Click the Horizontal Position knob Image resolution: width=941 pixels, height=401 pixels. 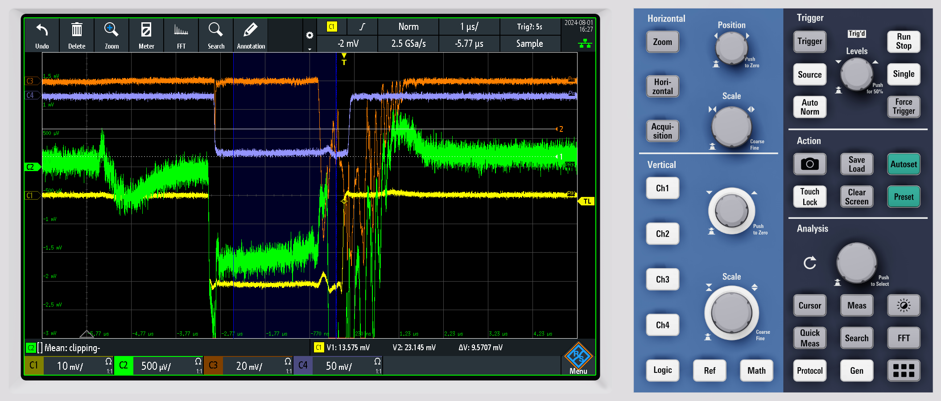coord(731,47)
